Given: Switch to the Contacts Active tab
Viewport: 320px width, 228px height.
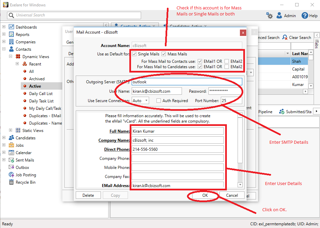Looking at the screenshot, I should pos(135,26).
